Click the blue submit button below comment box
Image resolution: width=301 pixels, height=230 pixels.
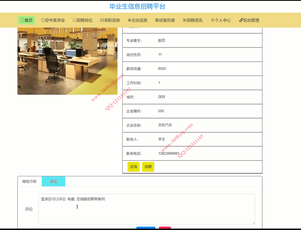146,228
